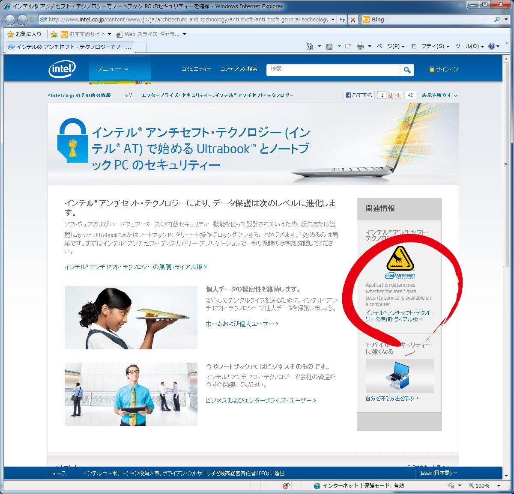Click the Stop loading red X icon

[x=353, y=19]
